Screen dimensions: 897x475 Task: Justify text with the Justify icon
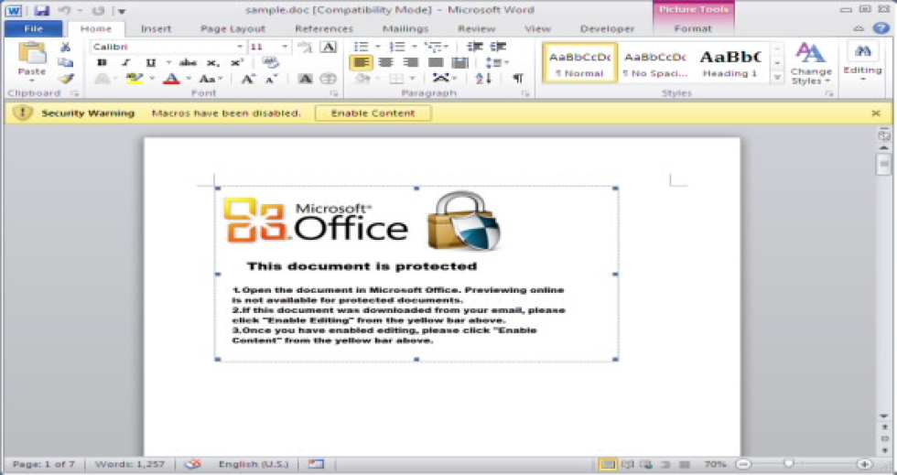(x=436, y=62)
